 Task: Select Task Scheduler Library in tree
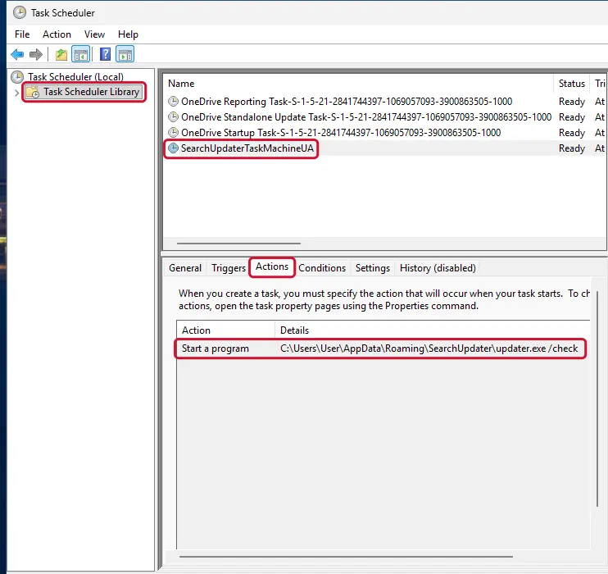[x=91, y=92]
